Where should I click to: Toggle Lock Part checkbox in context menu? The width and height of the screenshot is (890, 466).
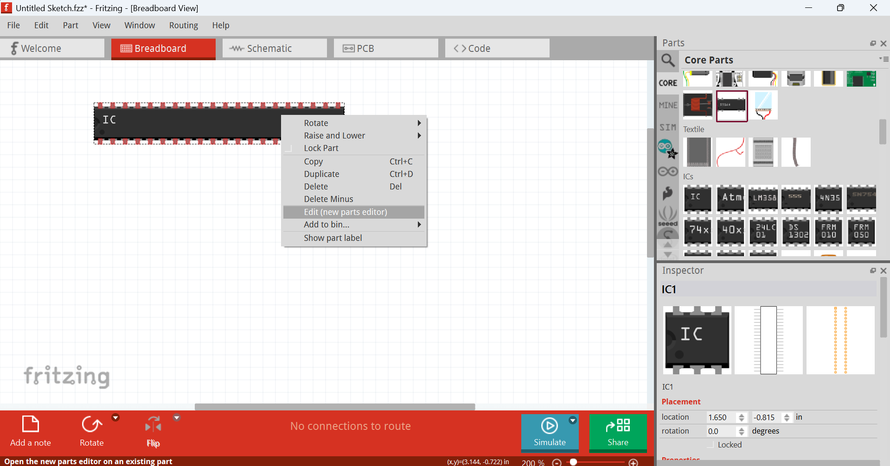[x=288, y=148]
